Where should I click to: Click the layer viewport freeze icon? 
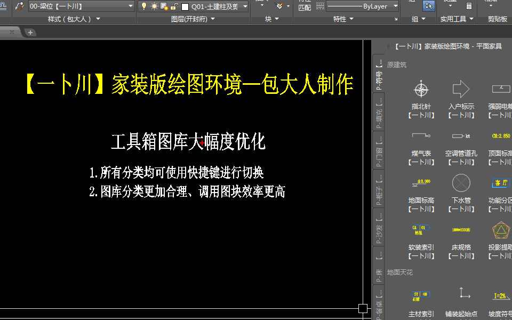coord(164,6)
